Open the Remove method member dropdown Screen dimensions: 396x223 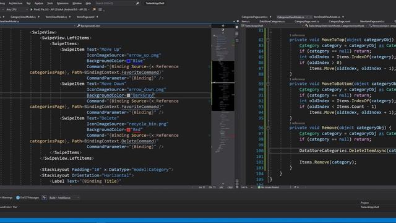(382, 26)
